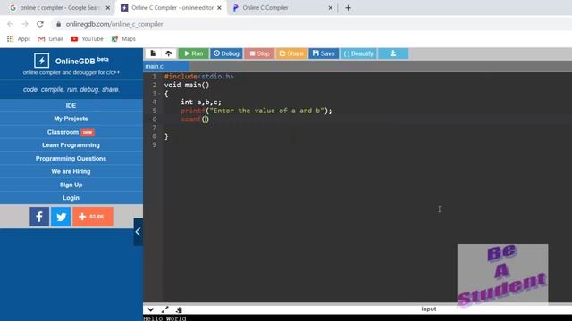The image size is (572, 321).
Task: Click Login in sidebar
Action: (71, 198)
